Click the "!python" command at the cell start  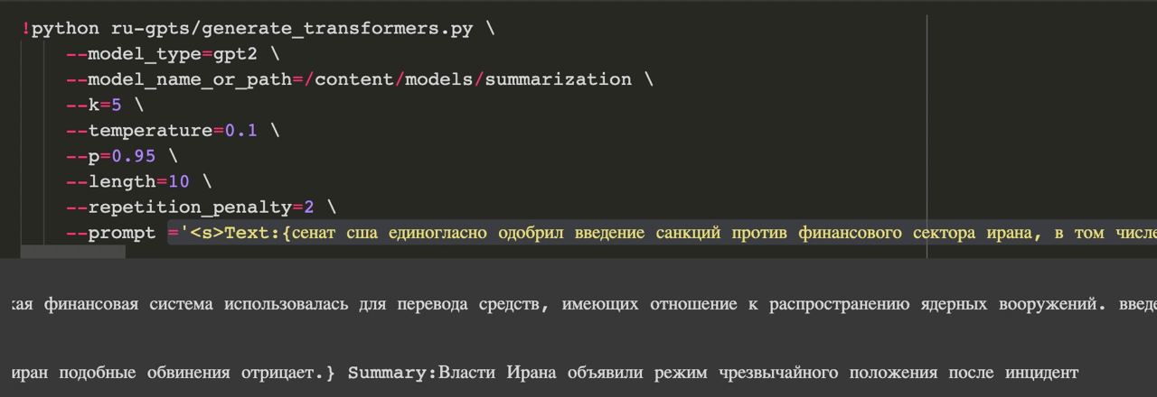tap(60, 28)
